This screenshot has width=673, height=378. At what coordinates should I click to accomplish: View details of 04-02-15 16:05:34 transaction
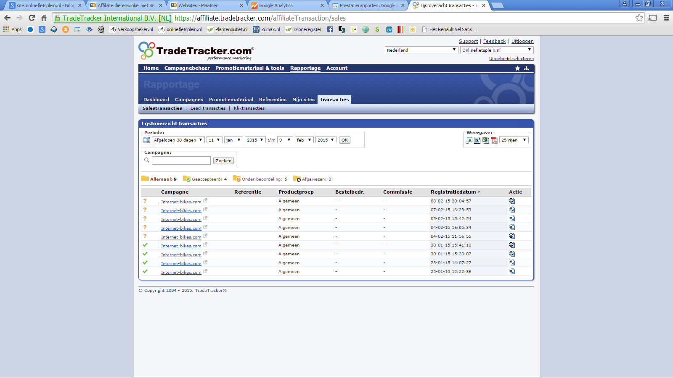click(512, 227)
